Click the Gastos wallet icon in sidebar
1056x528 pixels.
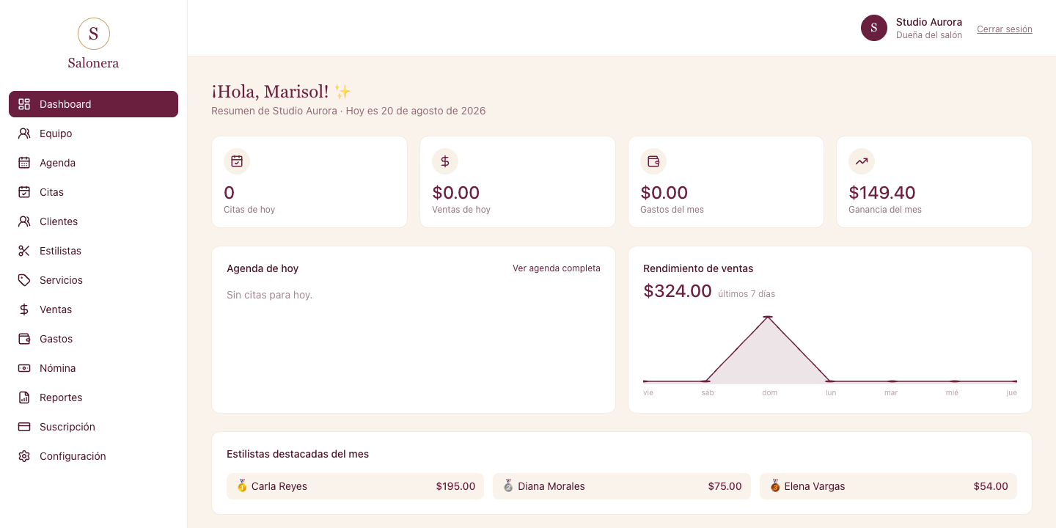(x=24, y=339)
